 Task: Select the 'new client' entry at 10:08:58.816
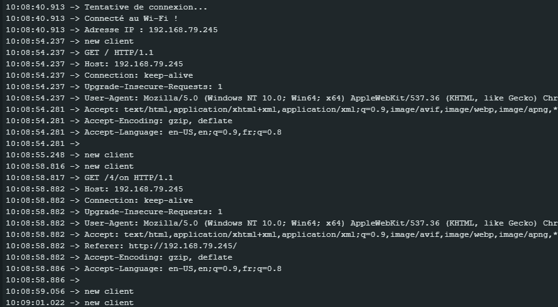pos(70,167)
